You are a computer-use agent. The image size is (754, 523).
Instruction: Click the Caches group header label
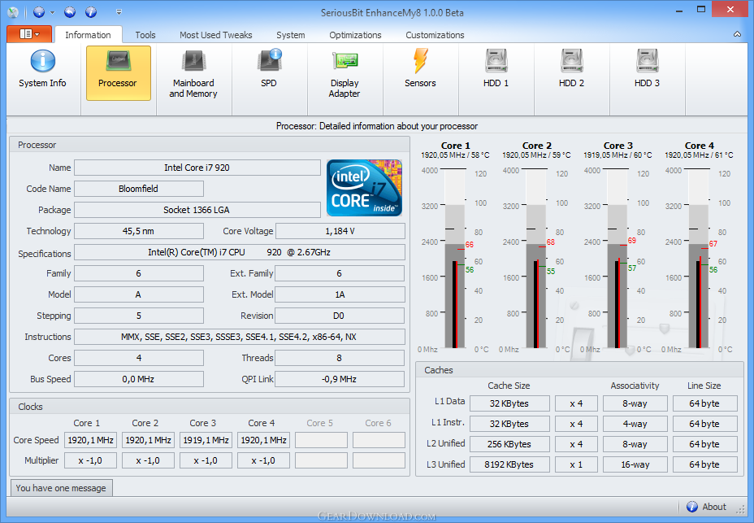pos(439,370)
